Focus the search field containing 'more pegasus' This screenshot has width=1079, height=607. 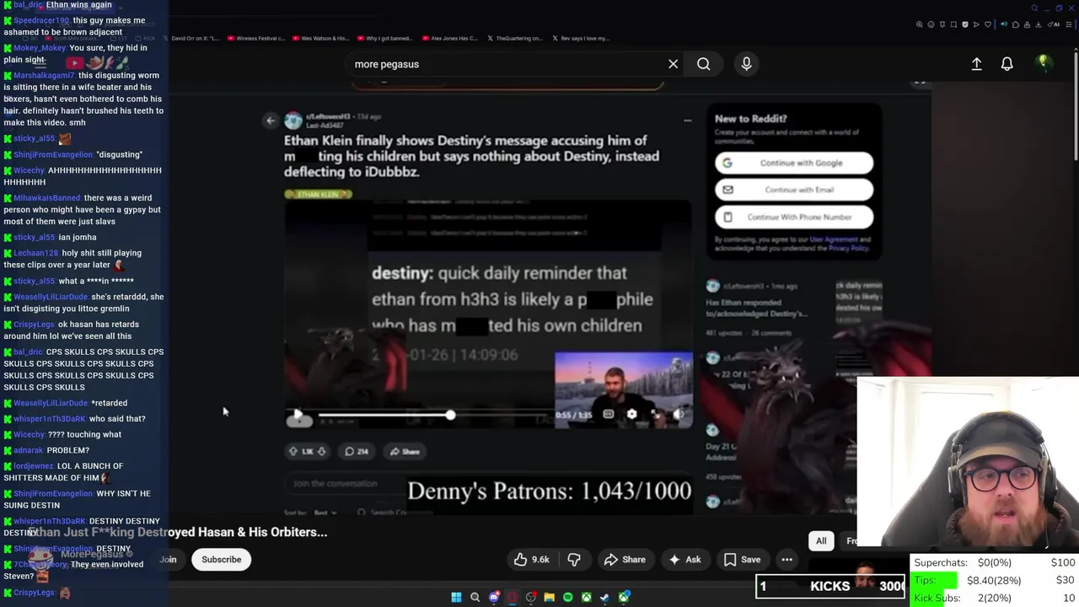(x=506, y=64)
